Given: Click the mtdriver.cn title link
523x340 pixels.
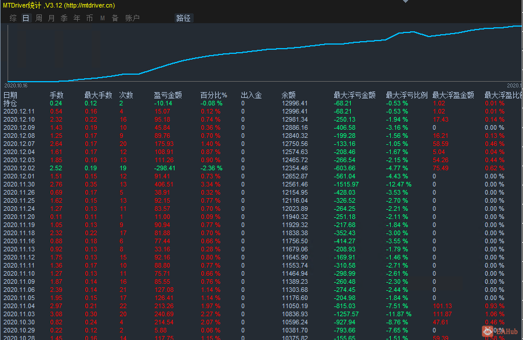Looking at the screenshot, I should coord(89,5).
